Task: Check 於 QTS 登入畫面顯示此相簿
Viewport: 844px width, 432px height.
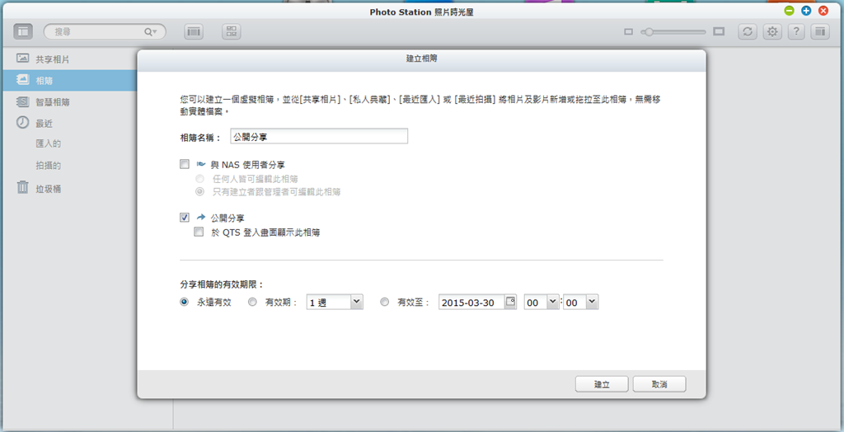Action: point(199,232)
